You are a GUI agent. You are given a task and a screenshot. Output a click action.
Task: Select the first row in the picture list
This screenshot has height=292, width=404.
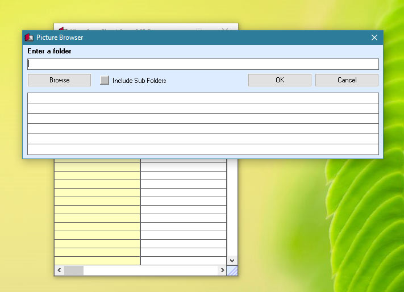tap(203, 98)
